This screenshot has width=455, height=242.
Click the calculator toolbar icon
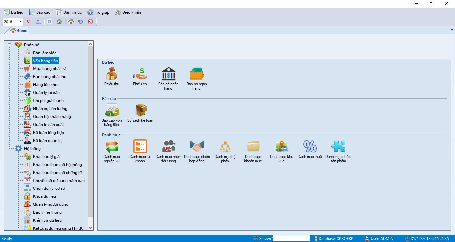(x=49, y=22)
